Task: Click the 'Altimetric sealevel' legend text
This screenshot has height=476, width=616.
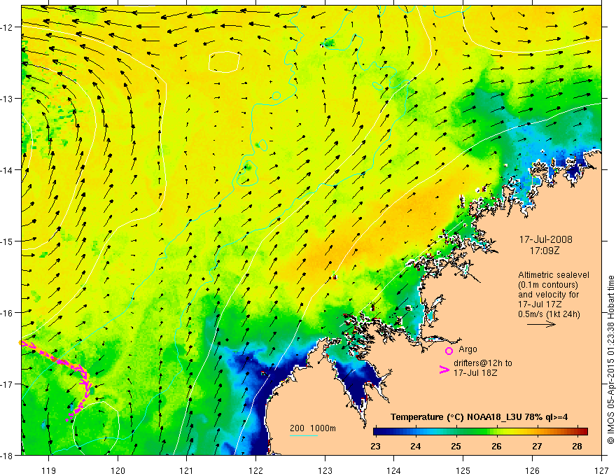Action: tap(554, 275)
